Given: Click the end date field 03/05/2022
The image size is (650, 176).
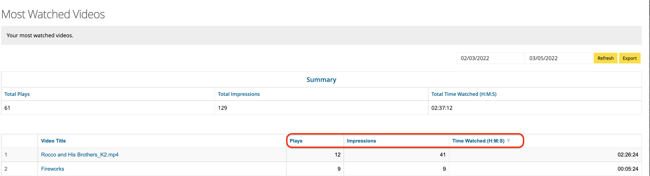Looking at the screenshot, I should pyautogui.click(x=558, y=58).
